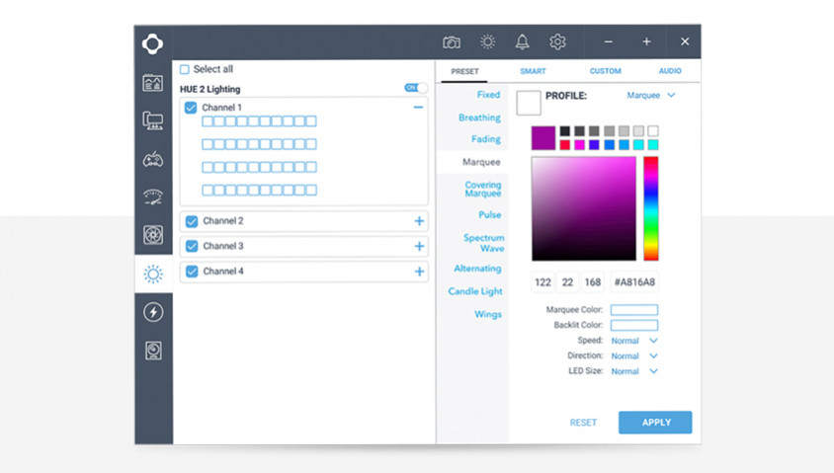Pick the magenta preset color swatch
The width and height of the screenshot is (834, 473).
pyautogui.click(x=579, y=144)
